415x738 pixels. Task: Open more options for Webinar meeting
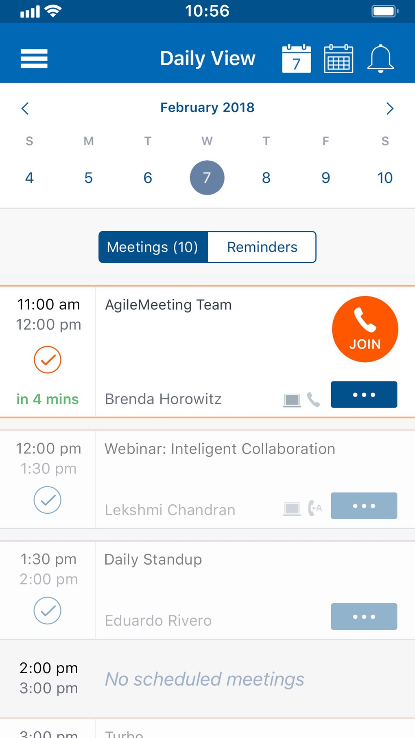tap(364, 506)
